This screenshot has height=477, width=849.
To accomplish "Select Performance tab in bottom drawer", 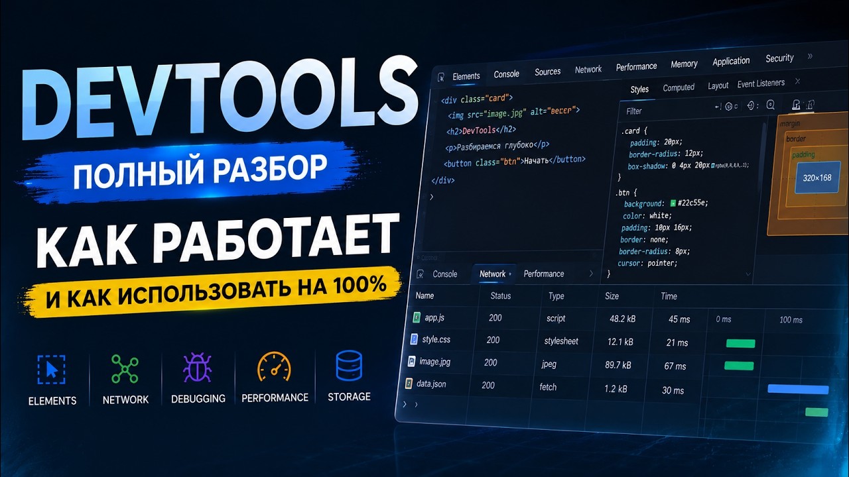I will tap(544, 274).
